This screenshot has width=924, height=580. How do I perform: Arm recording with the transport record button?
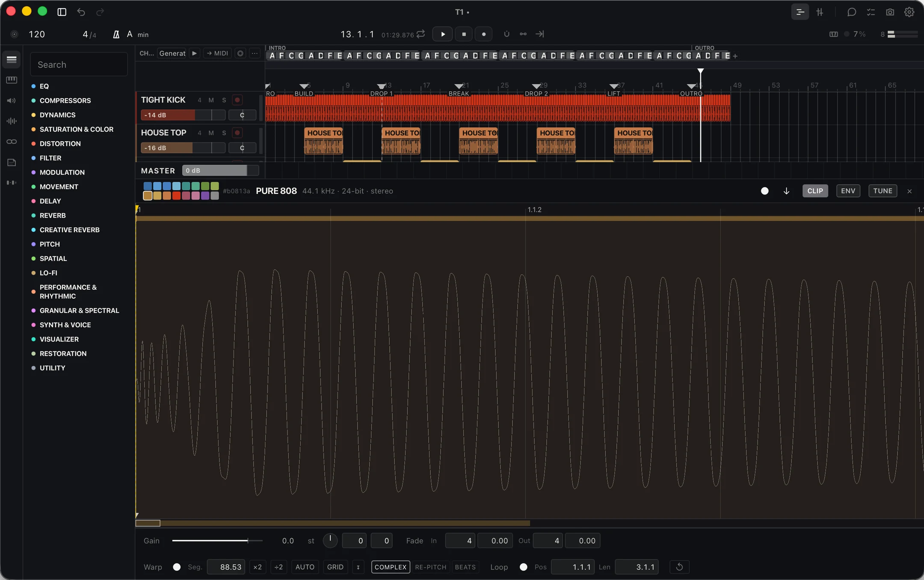pos(484,34)
